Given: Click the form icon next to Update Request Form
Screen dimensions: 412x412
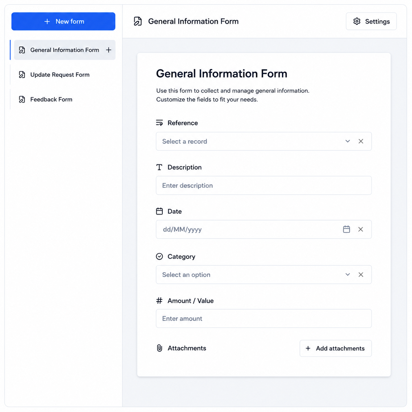Looking at the screenshot, I should [x=22, y=75].
